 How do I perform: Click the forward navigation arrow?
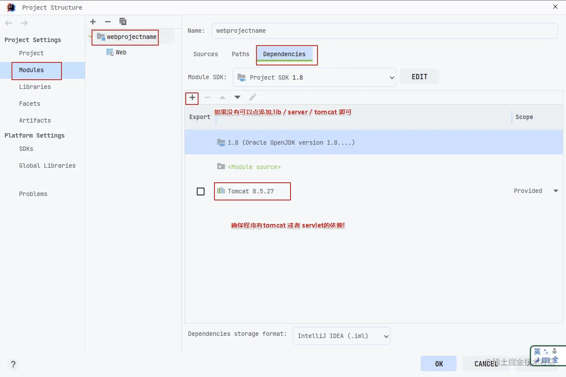pyautogui.click(x=24, y=23)
